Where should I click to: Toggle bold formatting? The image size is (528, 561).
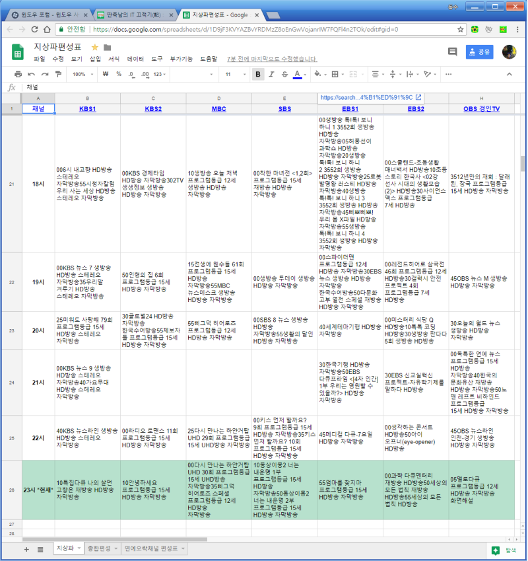[257, 74]
